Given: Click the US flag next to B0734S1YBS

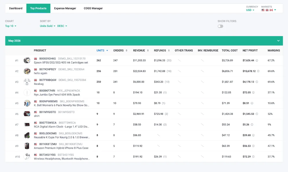Looking at the screenshot, I should click(x=35, y=155).
